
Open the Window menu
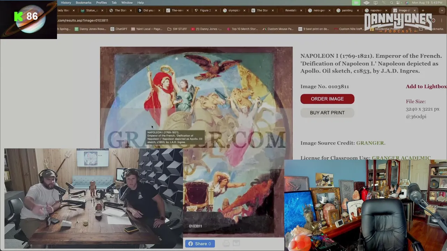coord(127,2)
